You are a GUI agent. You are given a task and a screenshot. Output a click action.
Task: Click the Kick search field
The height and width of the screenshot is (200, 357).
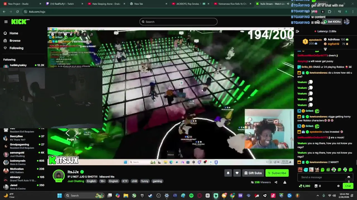[178, 22]
